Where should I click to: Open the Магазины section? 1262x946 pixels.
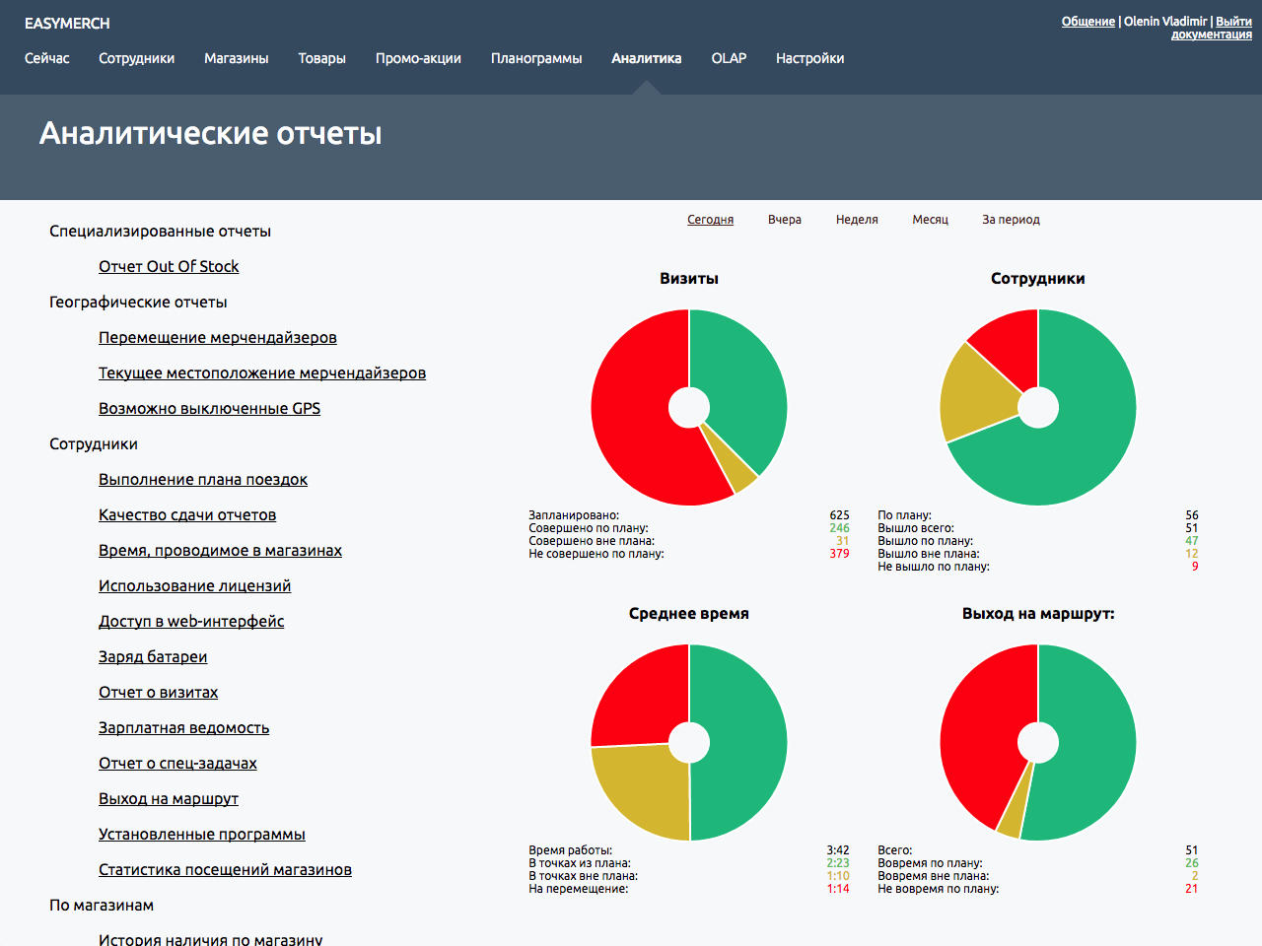click(x=237, y=58)
